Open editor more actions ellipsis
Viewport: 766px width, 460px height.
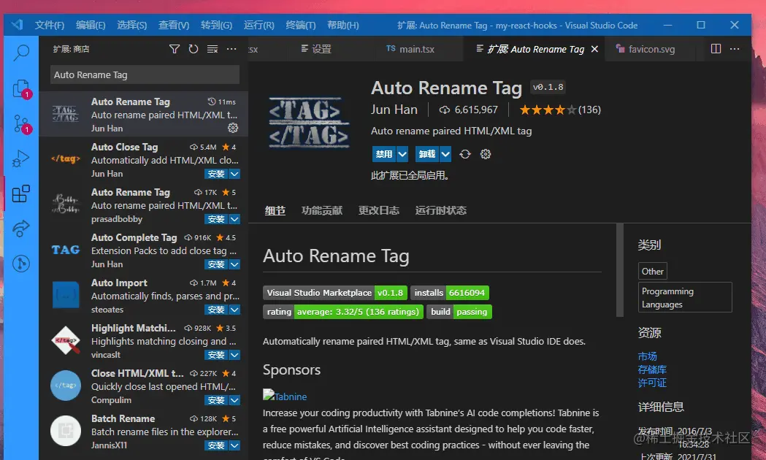[735, 49]
